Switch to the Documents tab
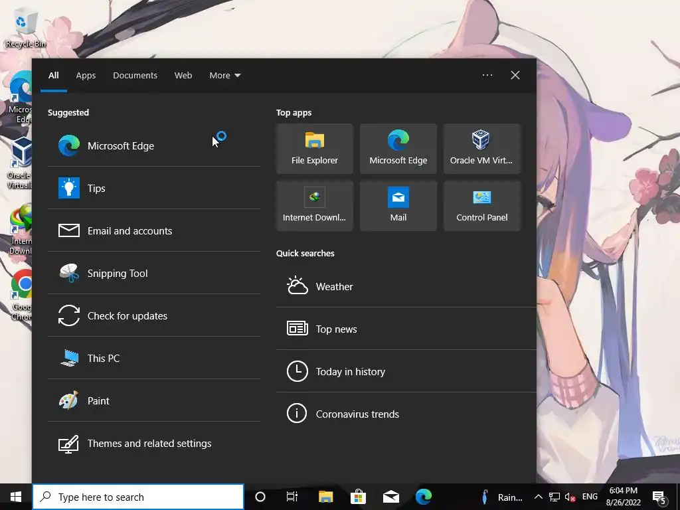Viewport: 680px width, 510px height. point(135,76)
